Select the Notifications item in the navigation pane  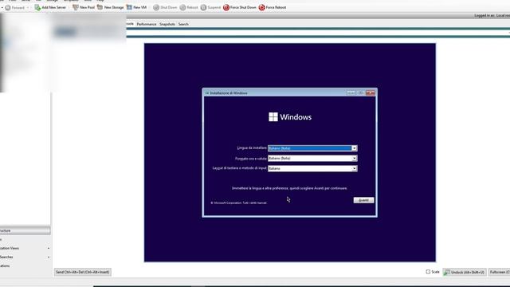25,265
